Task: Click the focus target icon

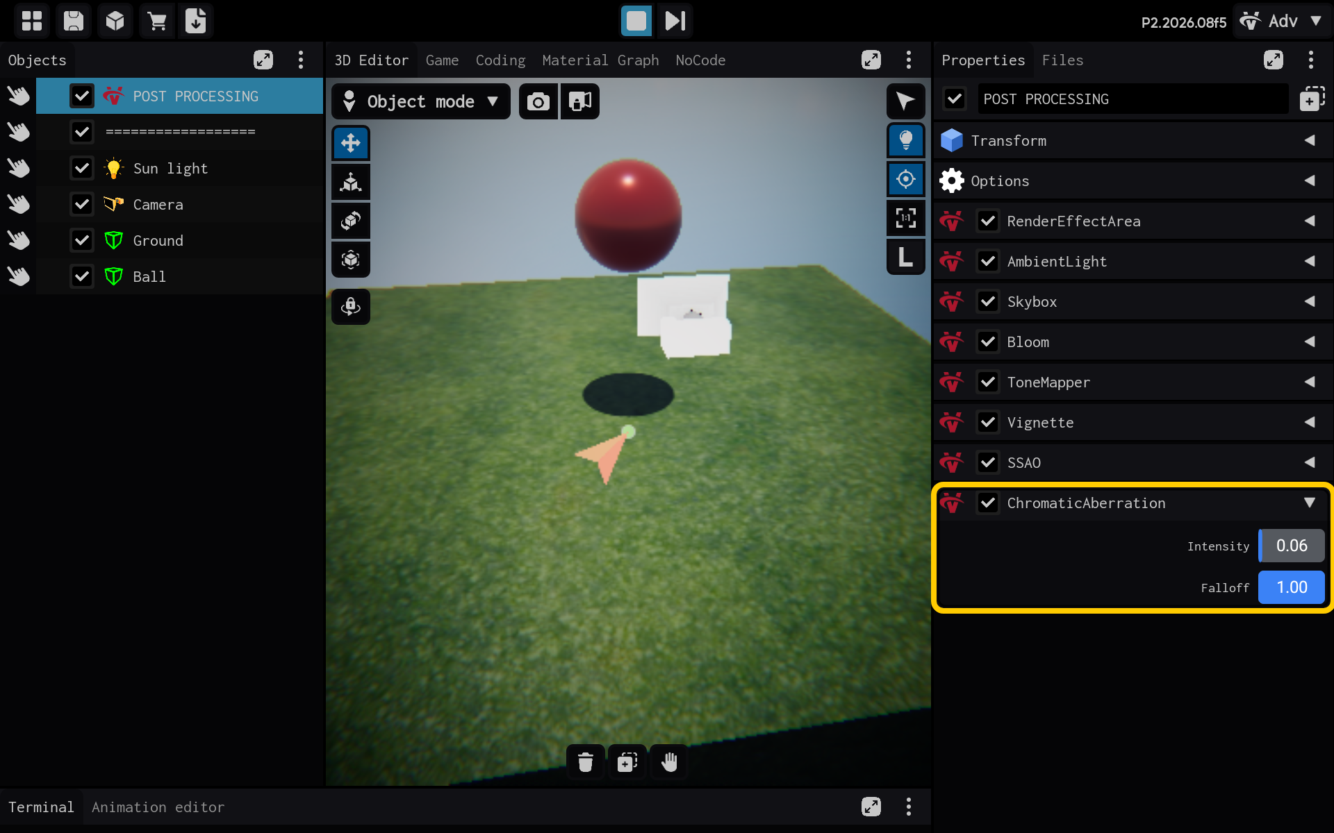Action: (906, 179)
